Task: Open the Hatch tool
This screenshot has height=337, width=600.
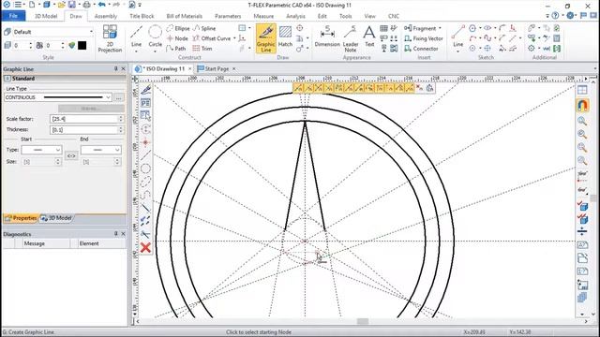Action: [x=285, y=37]
